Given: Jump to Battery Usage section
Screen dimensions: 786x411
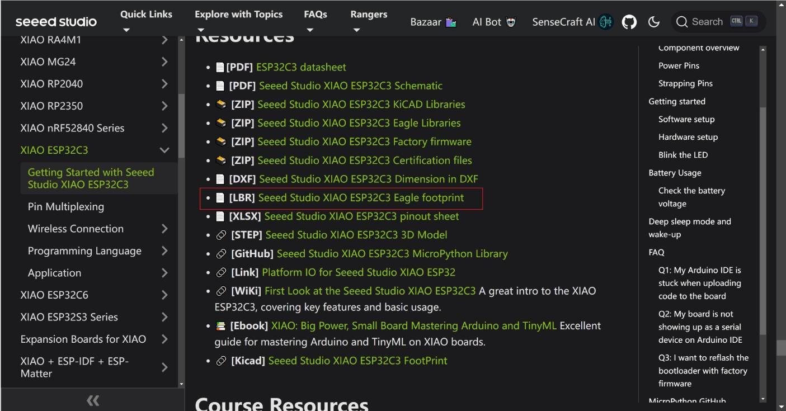Looking at the screenshot, I should click(x=675, y=173).
